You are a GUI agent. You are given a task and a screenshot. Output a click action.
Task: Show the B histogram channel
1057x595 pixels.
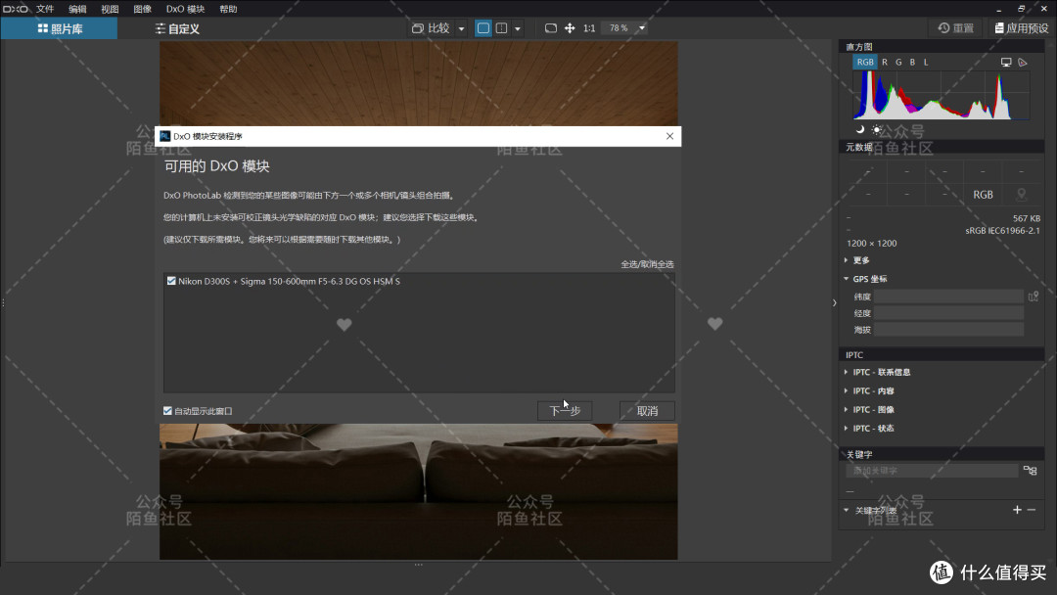tap(912, 62)
